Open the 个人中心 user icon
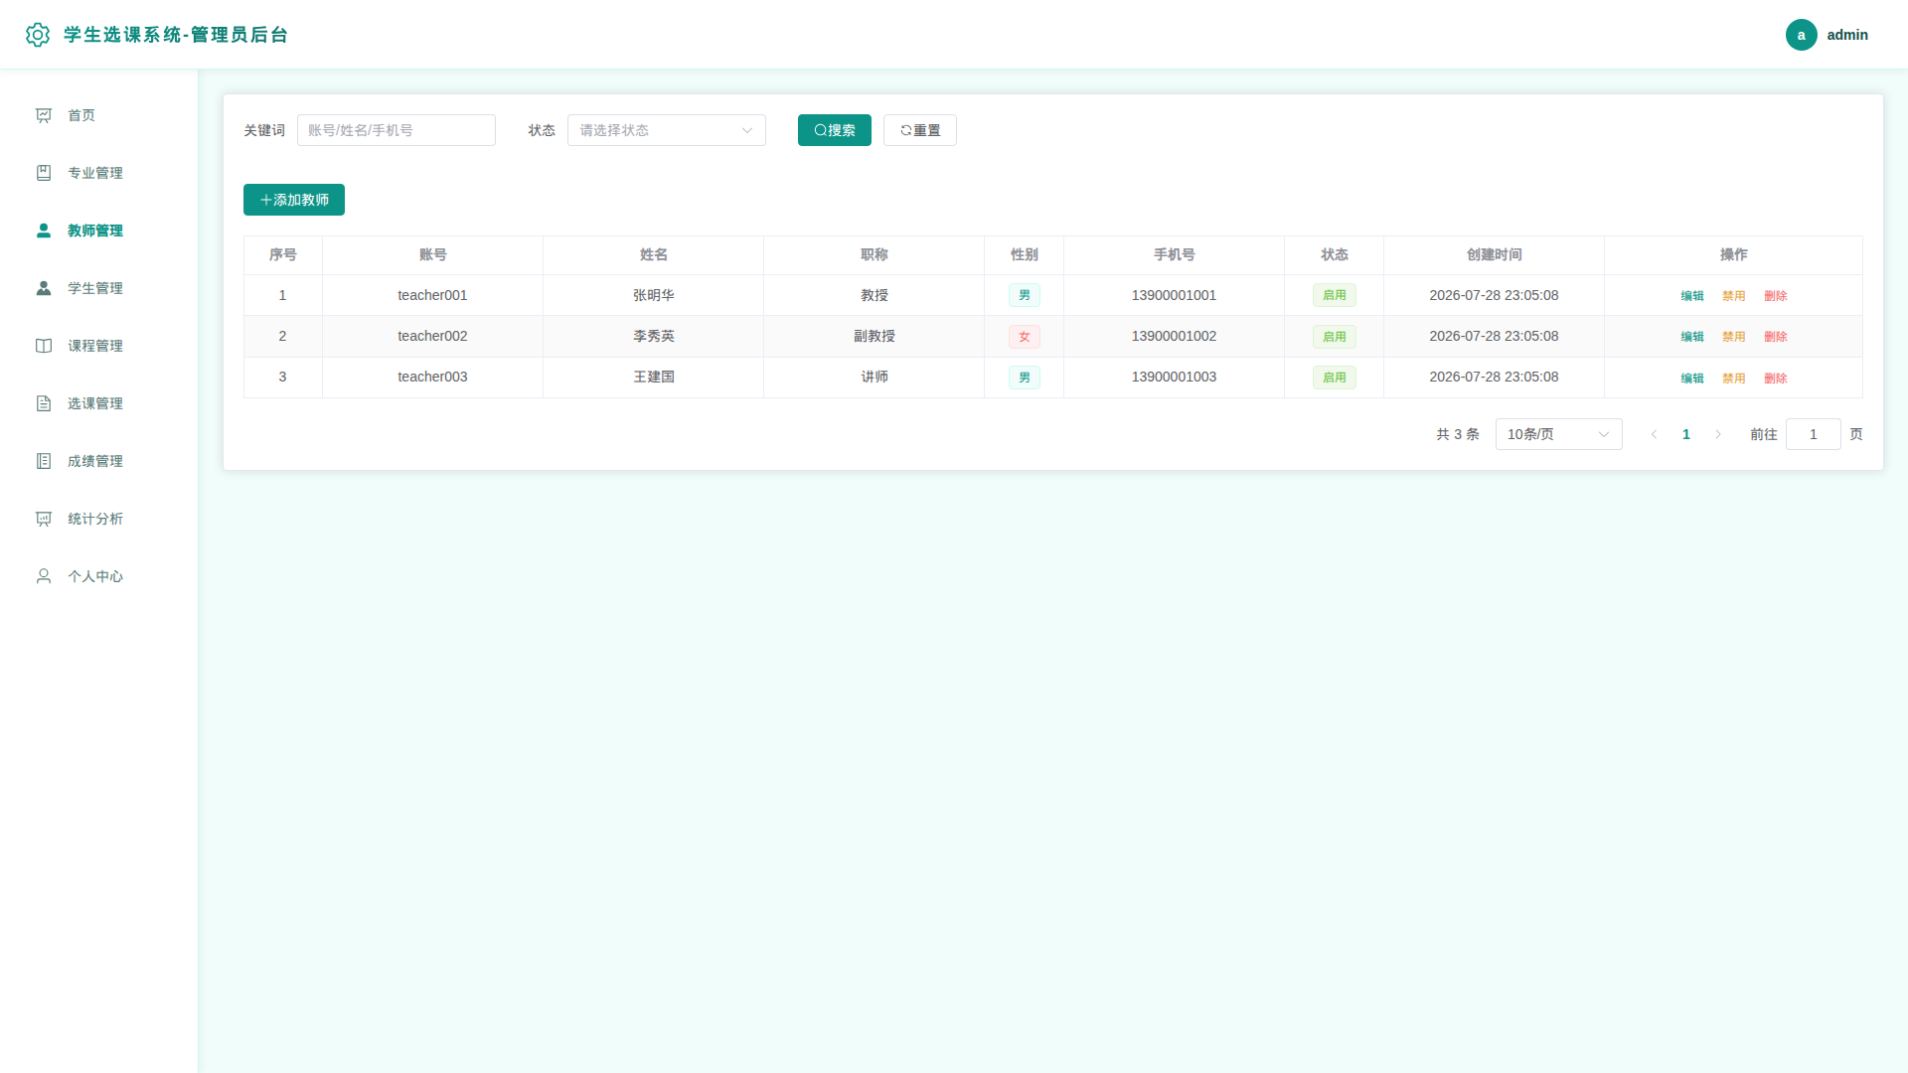Viewport: 1908px width, 1073px height. point(44,576)
